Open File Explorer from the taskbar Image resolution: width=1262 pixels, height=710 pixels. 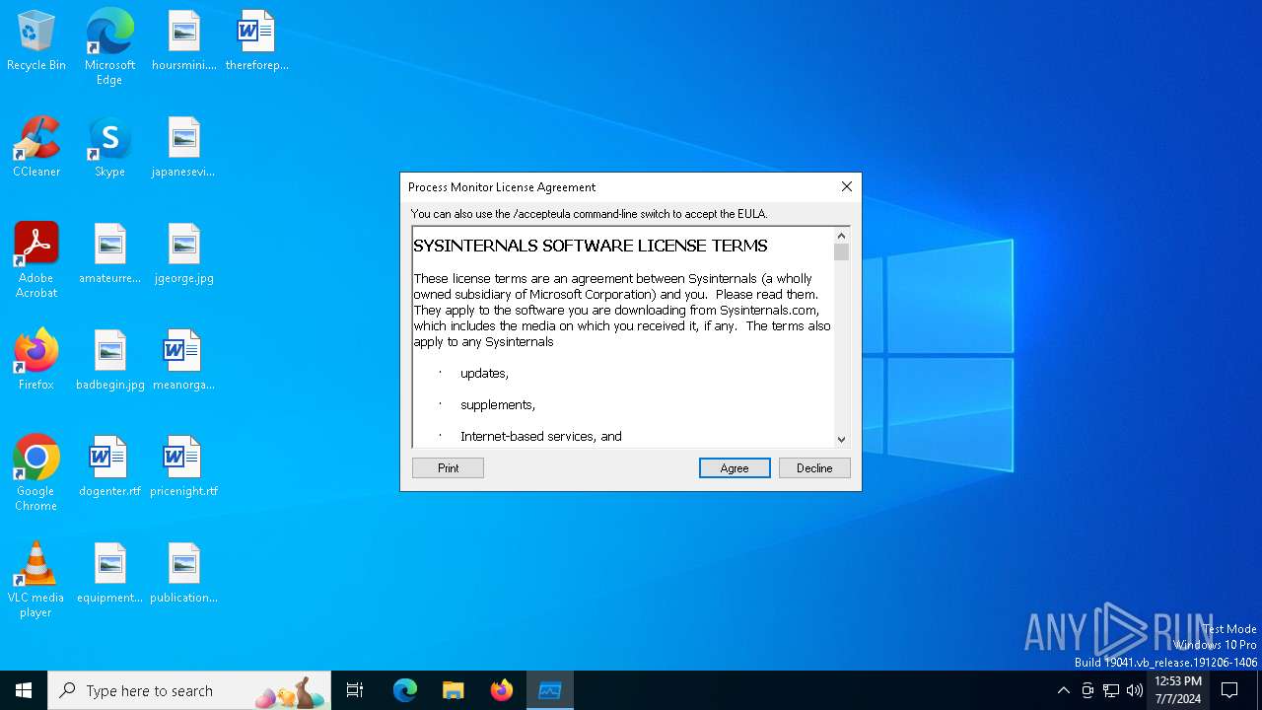(454, 690)
